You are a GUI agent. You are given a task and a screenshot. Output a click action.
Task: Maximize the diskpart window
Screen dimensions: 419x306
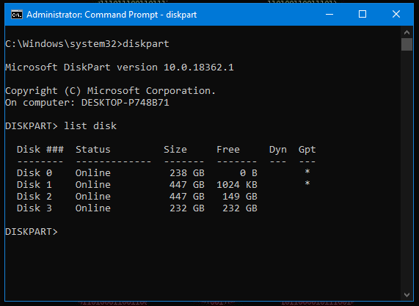tap(362, 14)
